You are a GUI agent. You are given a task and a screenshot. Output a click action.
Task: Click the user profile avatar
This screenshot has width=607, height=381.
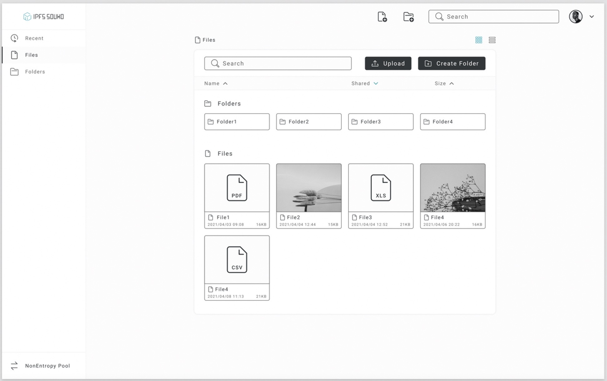tap(575, 17)
